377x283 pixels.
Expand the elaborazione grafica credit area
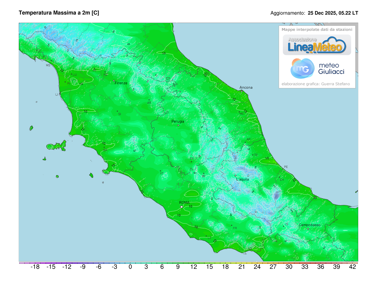(316, 84)
